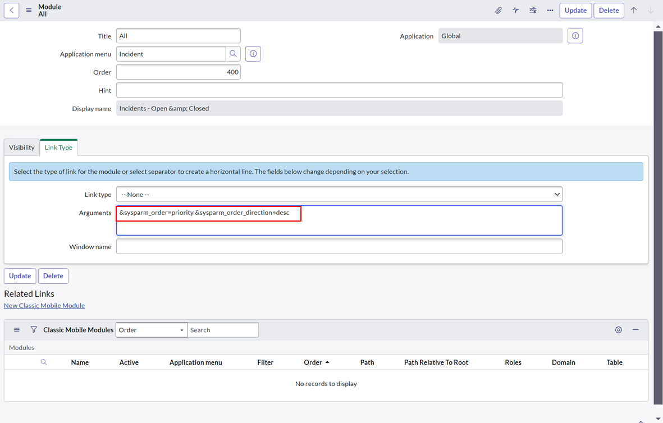663x423 pixels.
Task: Open the activity stream icon in header
Action: pyautogui.click(x=515, y=10)
